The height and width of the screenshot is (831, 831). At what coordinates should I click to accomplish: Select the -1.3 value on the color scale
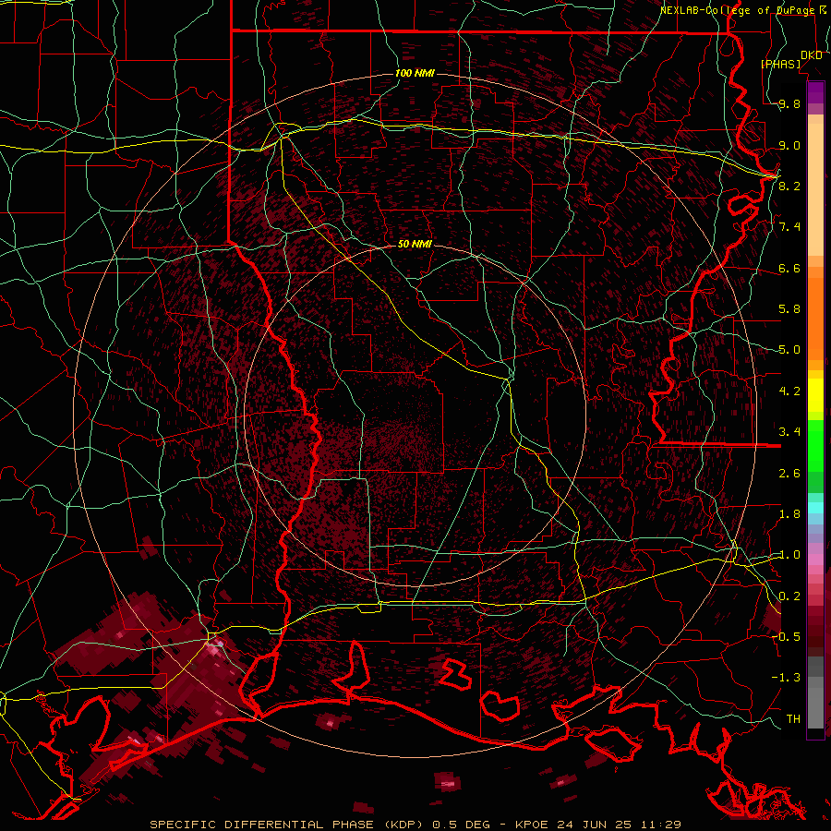(x=786, y=678)
